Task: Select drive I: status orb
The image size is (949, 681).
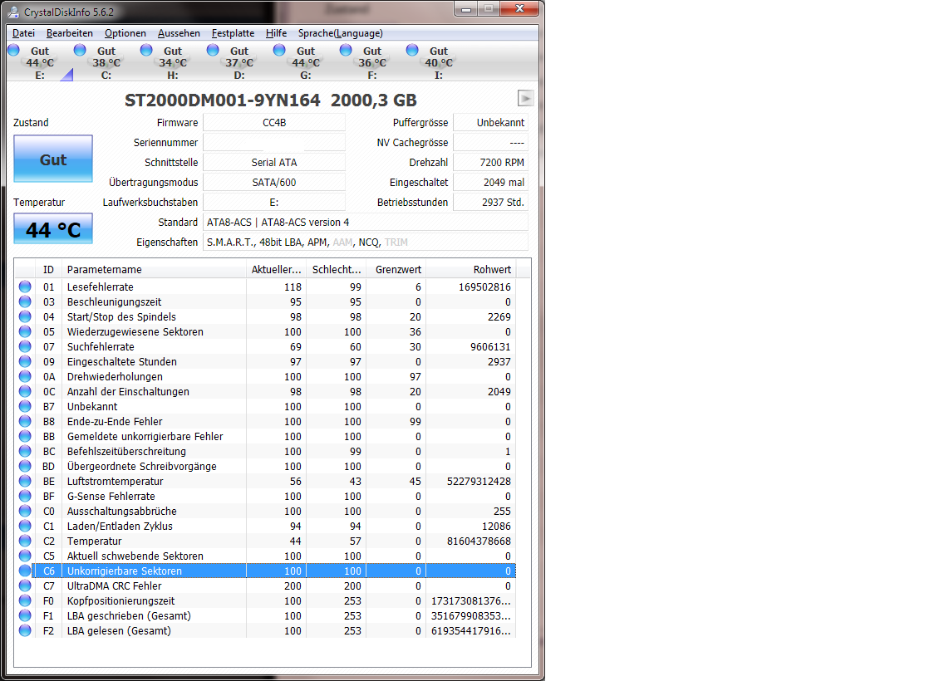Action: 413,50
